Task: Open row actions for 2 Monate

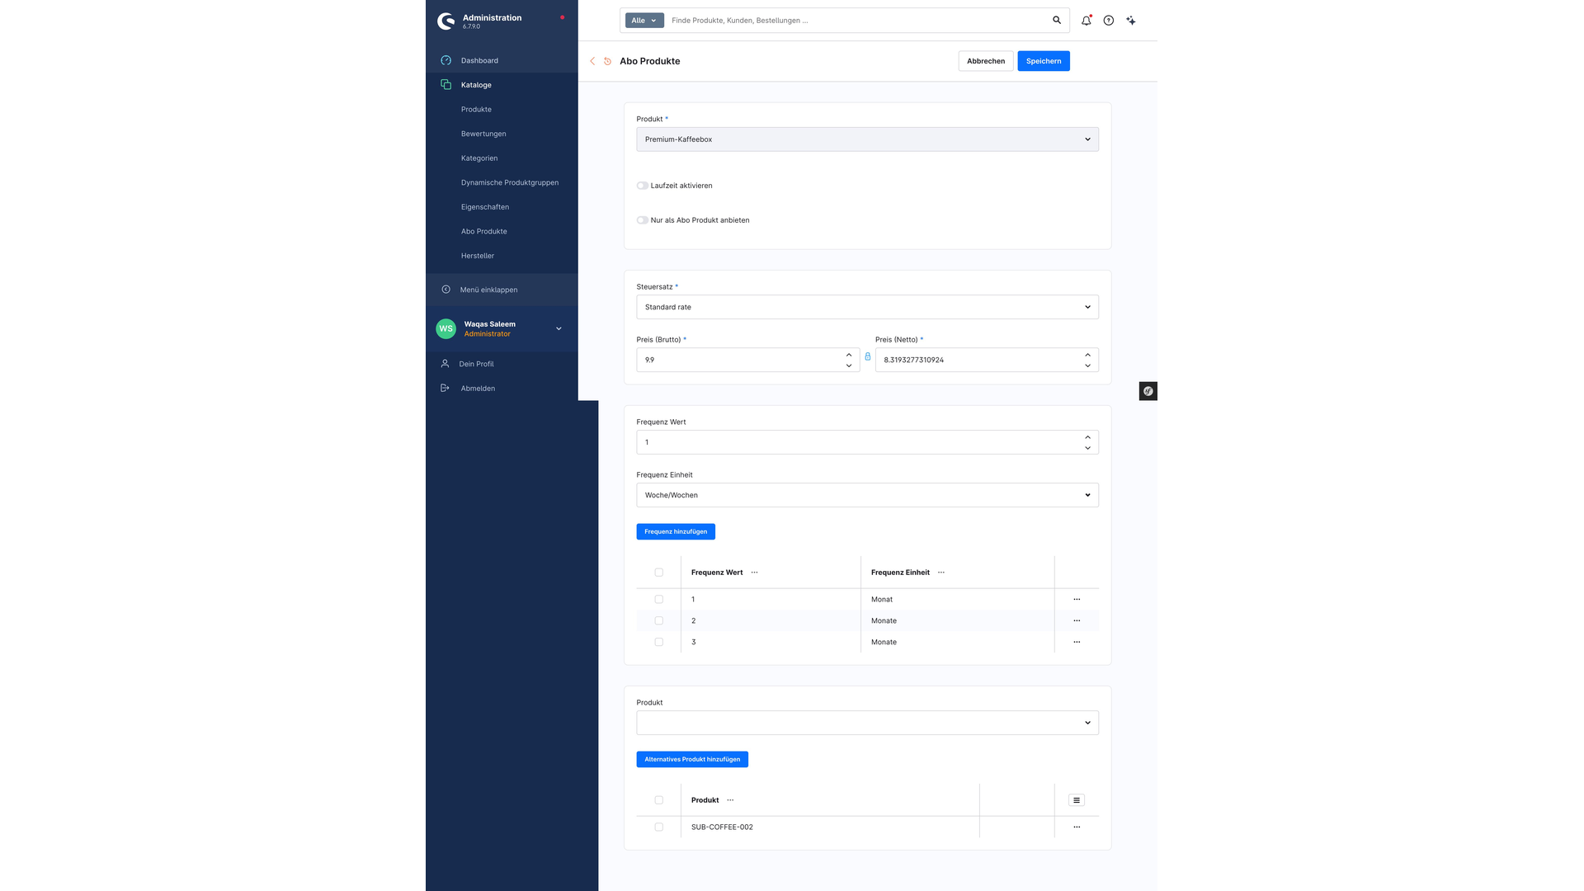Action: pyautogui.click(x=1077, y=620)
